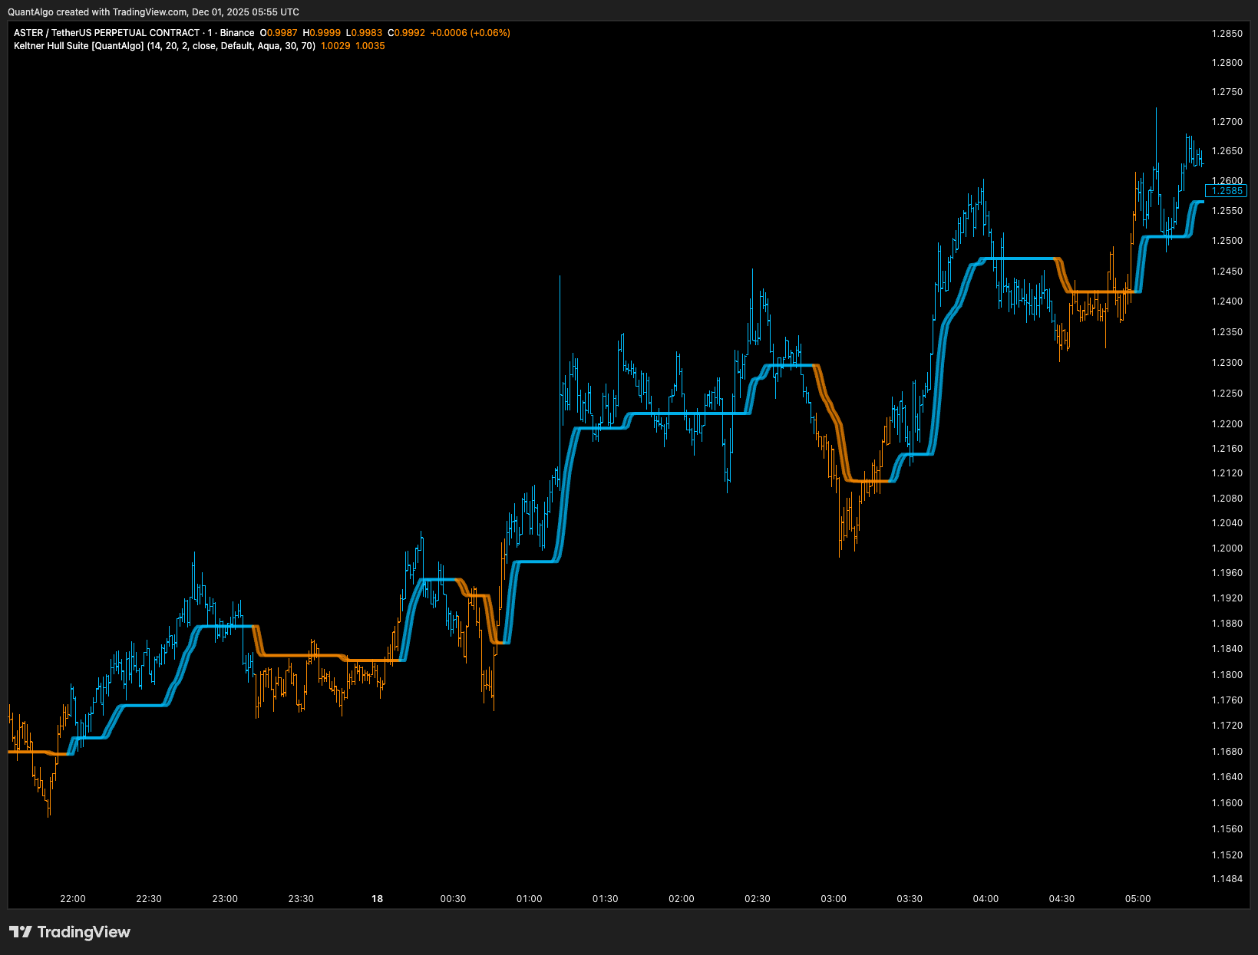Image resolution: width=1258 pixels, height=955 pixels.
Task: Click the 03:30 time axis label
Action: [910, 899]
